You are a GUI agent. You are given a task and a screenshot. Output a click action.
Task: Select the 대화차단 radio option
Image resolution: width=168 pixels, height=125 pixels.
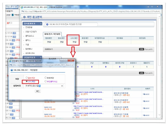[46, 78]
